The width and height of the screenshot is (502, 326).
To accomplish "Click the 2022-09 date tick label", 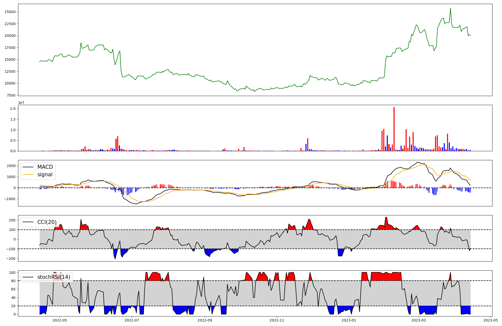I will click(205, 320).
